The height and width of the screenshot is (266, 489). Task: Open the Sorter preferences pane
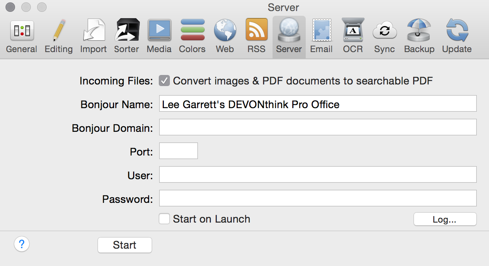pos(126,36)
